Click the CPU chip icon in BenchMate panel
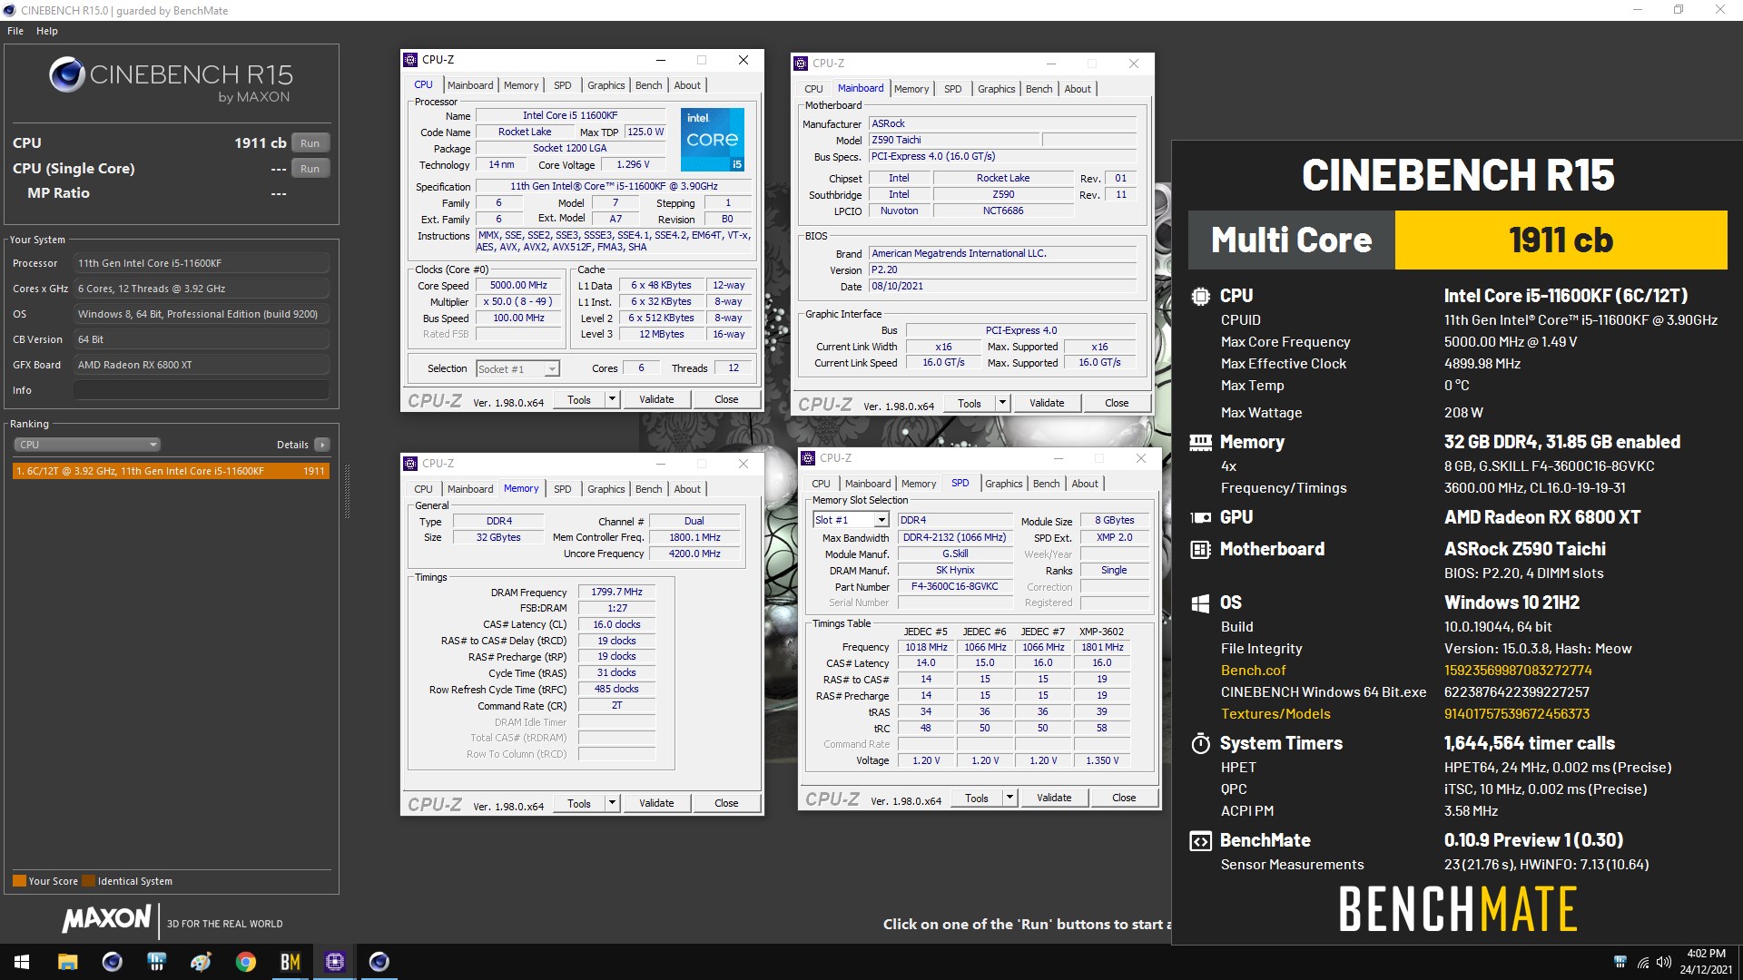This screenshot has width=1743, height=980. pyautogui.click(x=1200, y=296)
